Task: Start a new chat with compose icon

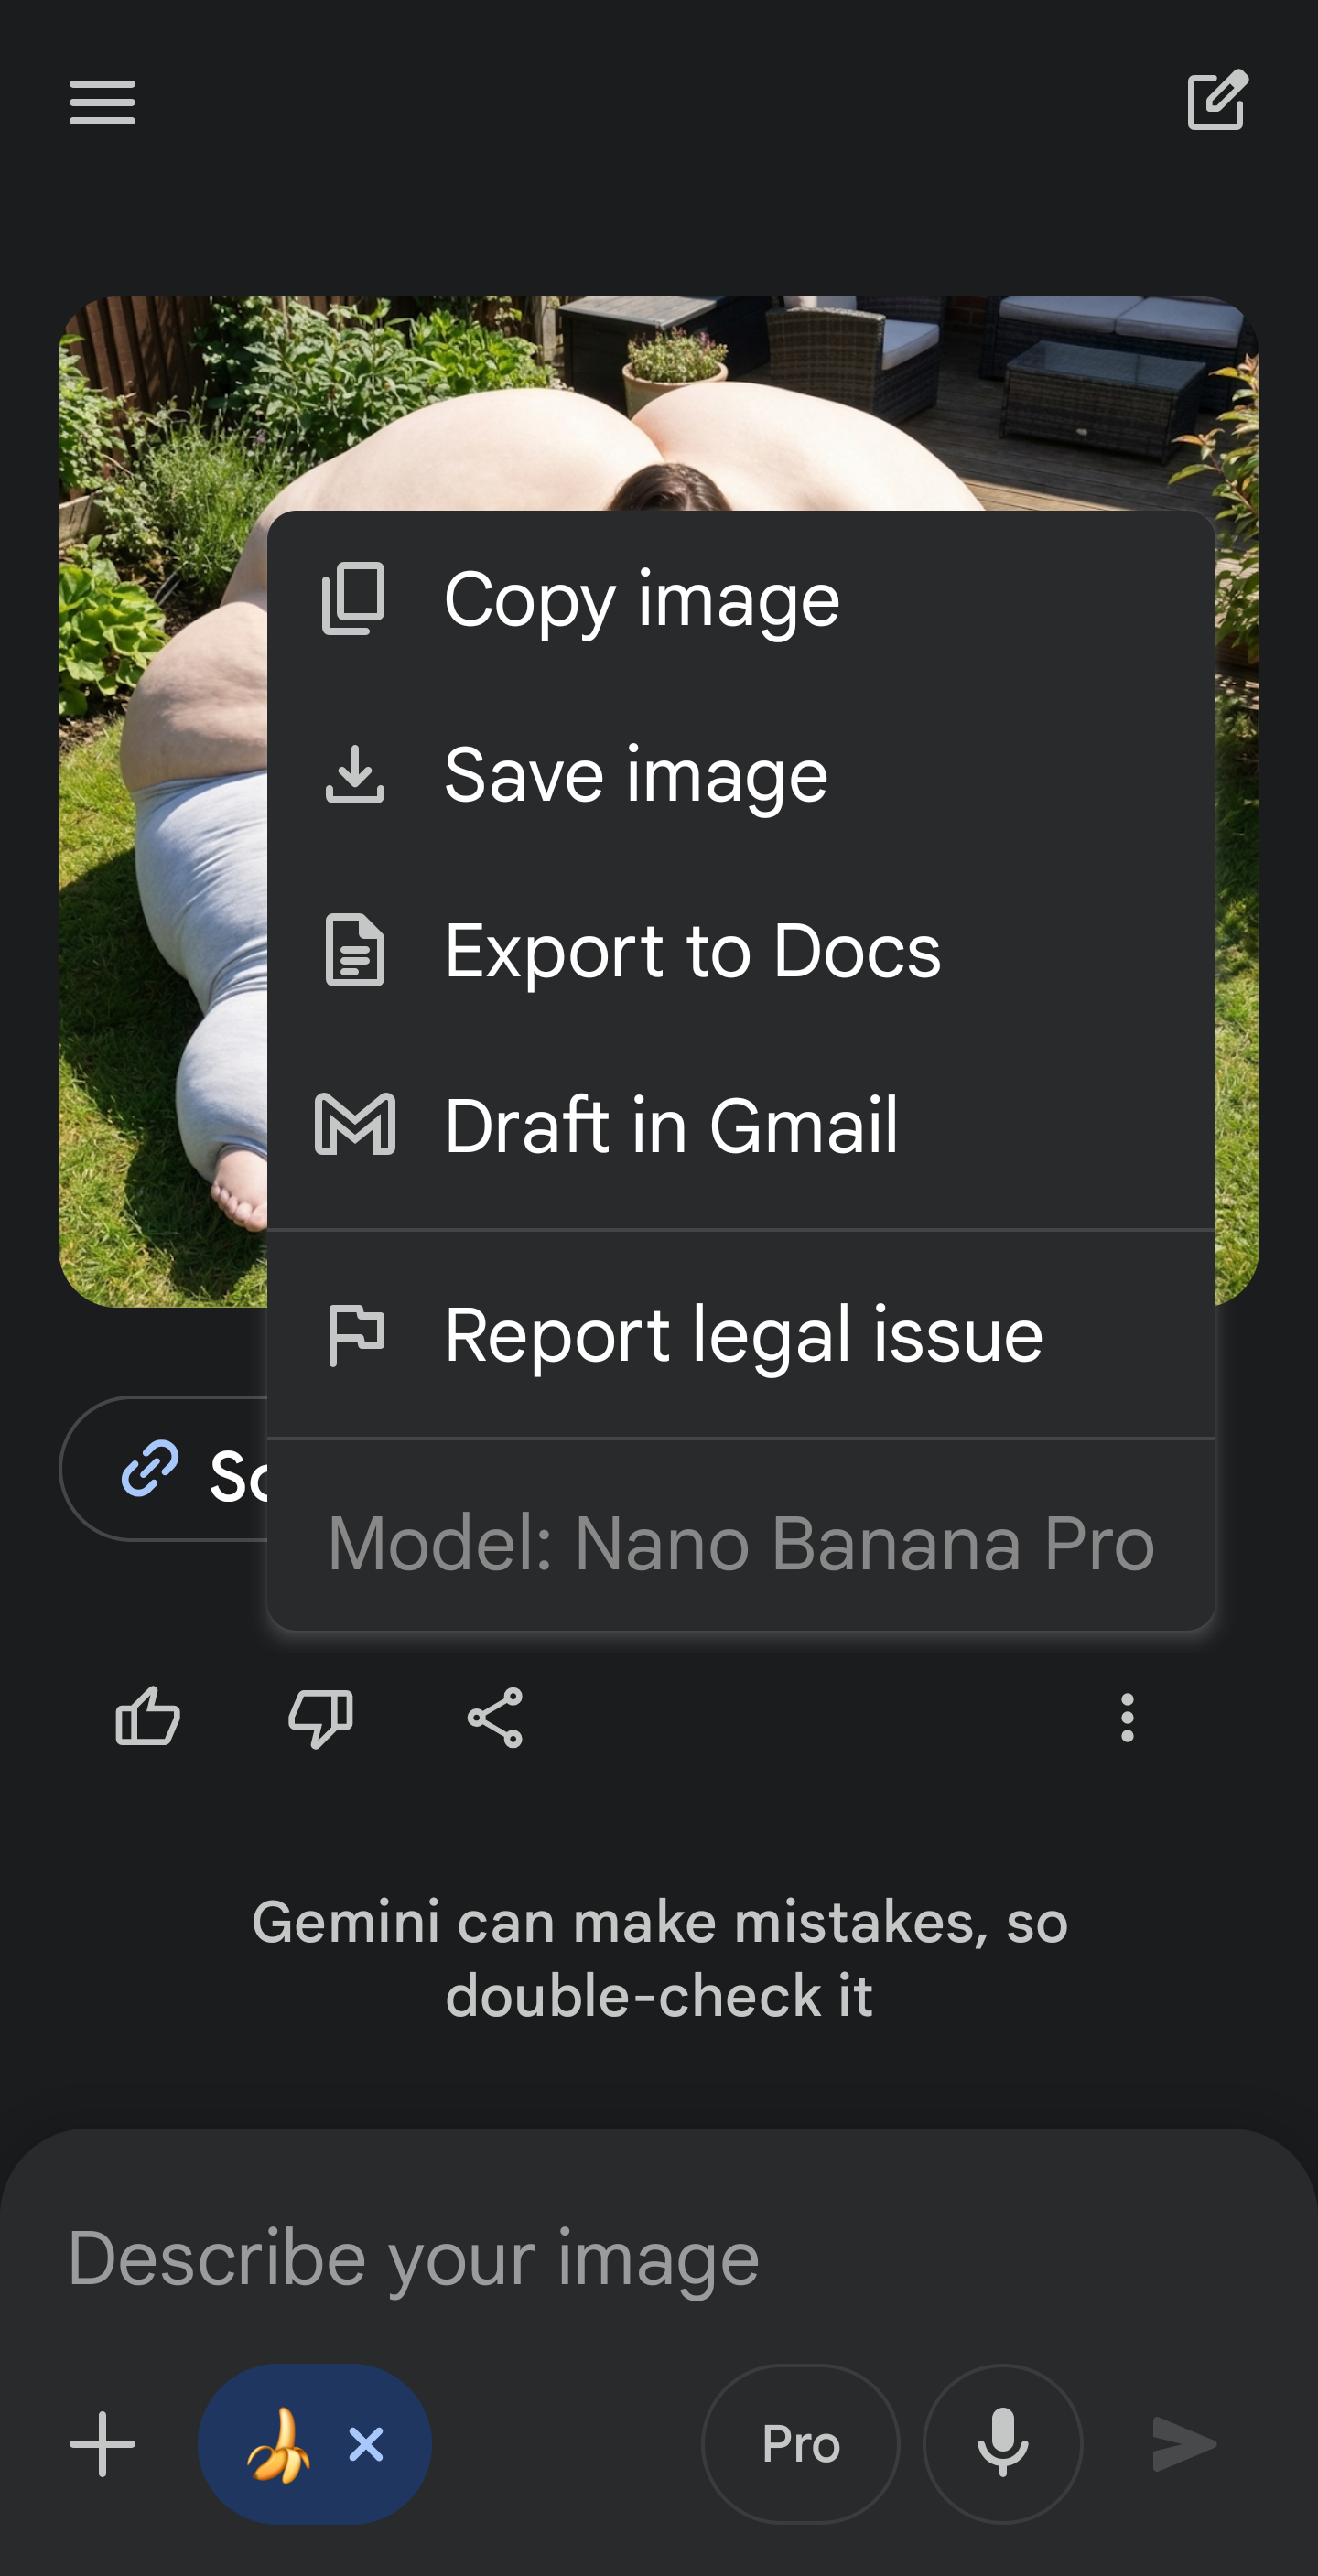Action: pyautogui.click(x=1217, y=100)
